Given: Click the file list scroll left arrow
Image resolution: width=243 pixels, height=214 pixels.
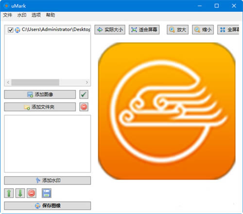Looking at the screenshot, I should tap(8, 82).
